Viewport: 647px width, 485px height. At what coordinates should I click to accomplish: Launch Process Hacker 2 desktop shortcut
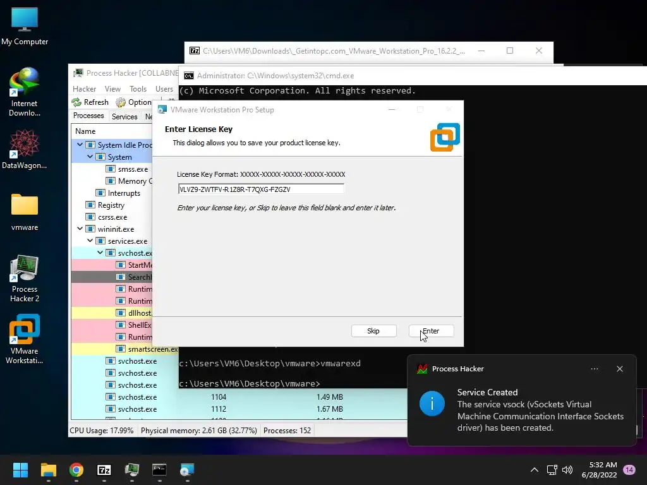pyautogui.click(x=25, y=278)
